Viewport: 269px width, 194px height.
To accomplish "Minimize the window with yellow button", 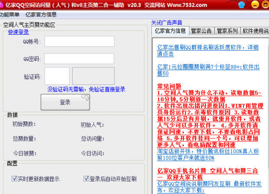I will 255,4.
